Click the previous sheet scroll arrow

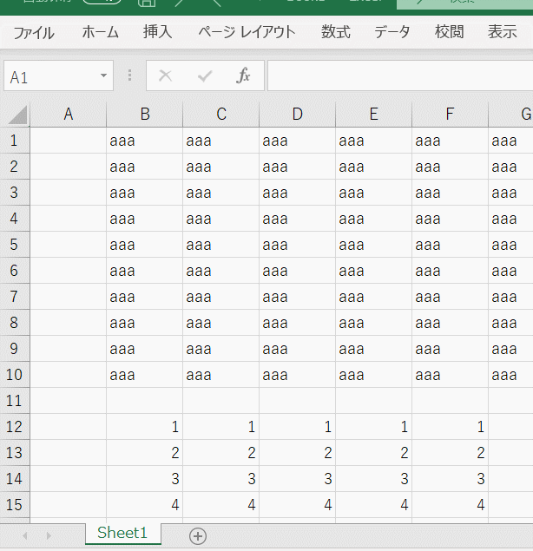[x=24, y=535]
